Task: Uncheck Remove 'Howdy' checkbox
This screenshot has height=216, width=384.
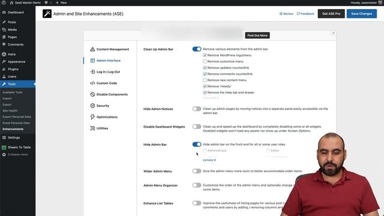Action: pos(205,86)
